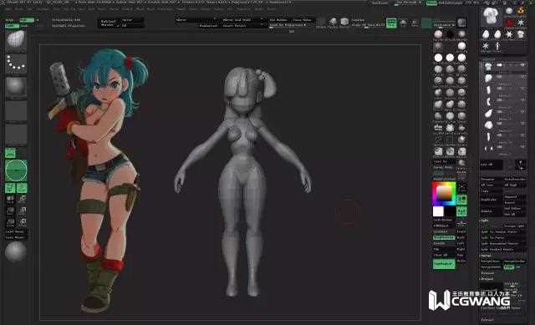Select the black sphere in the brush palette
Image resolution: width=535 pixels, height=325 pixels.
pos(450,34)
